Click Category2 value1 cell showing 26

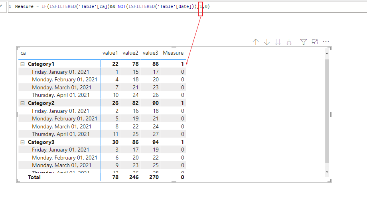click(x=115, y=103)
